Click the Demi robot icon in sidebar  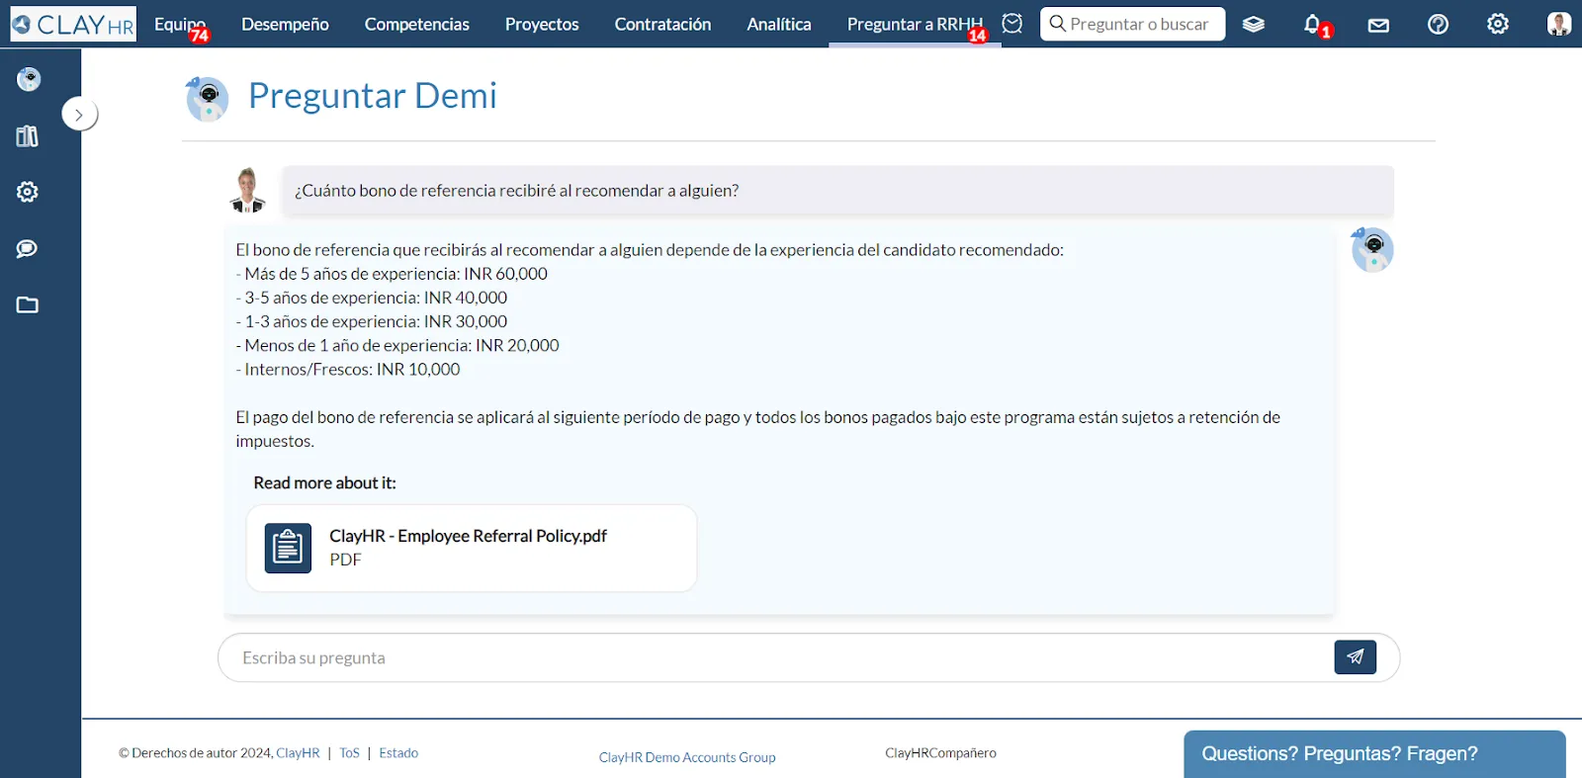coord(29,79)
